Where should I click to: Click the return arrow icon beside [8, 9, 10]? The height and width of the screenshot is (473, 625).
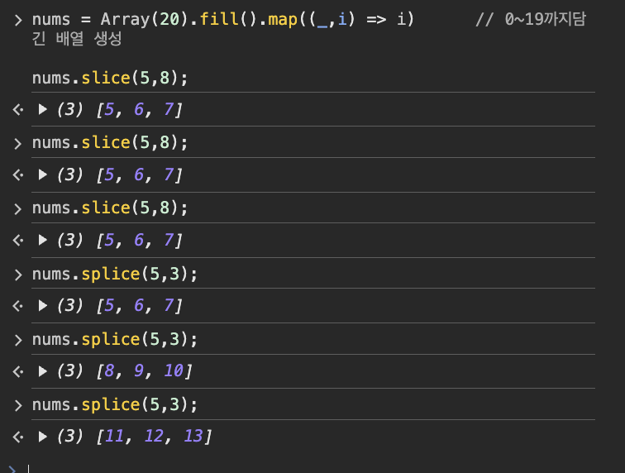pos(18,371)
